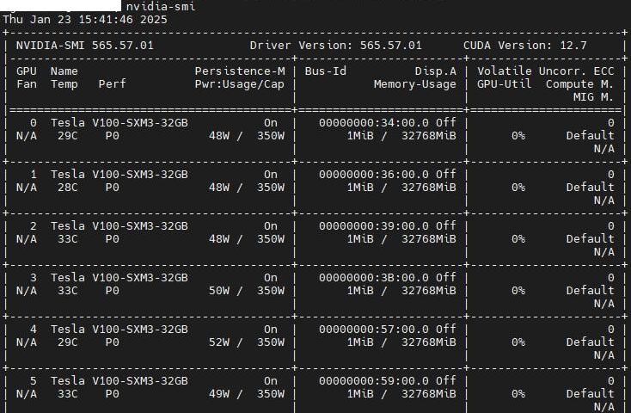Click GPU 3 power usage '50W'

pos(219,290)
